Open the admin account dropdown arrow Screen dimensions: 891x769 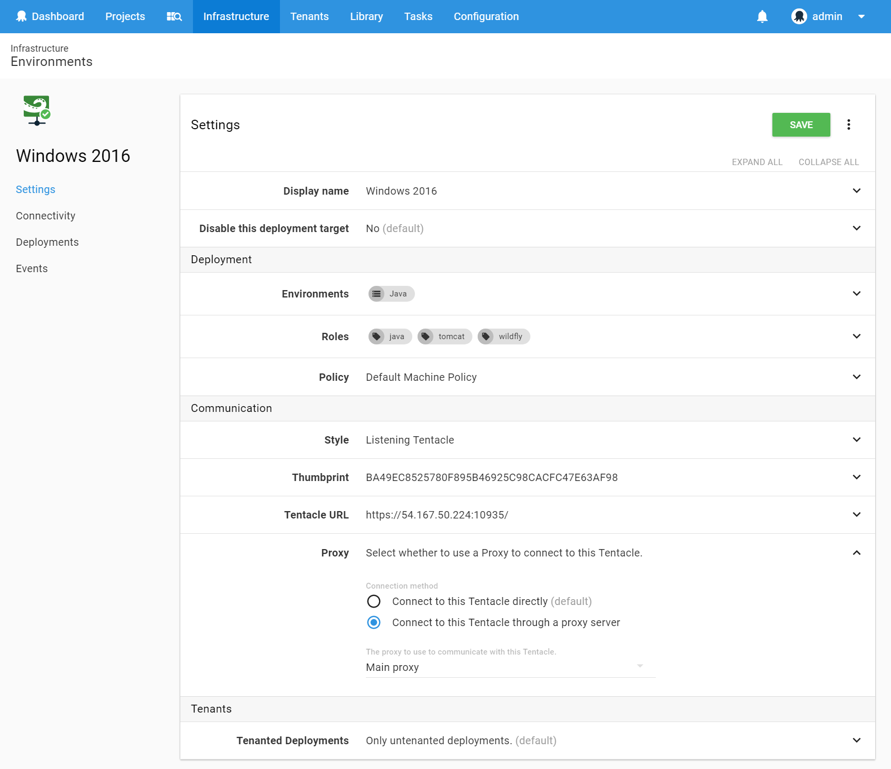tap(861, 16)
